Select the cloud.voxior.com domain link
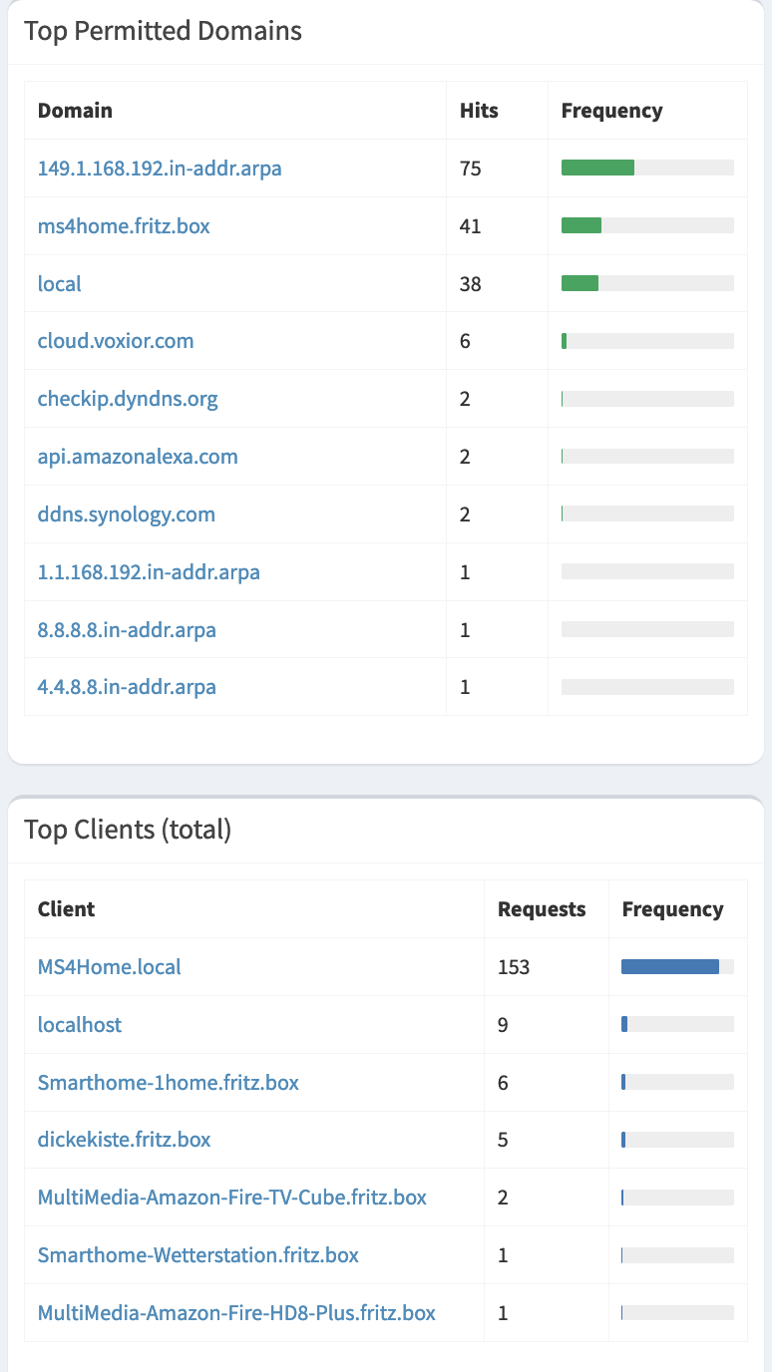Viewport: 772px width, 1372px height. point(116,341)
